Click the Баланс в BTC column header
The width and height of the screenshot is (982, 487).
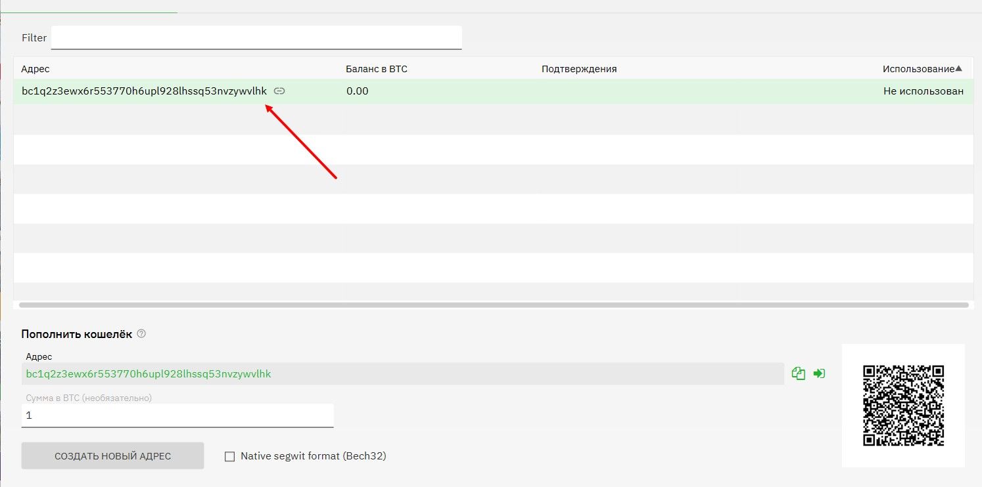tap(377, 69)
